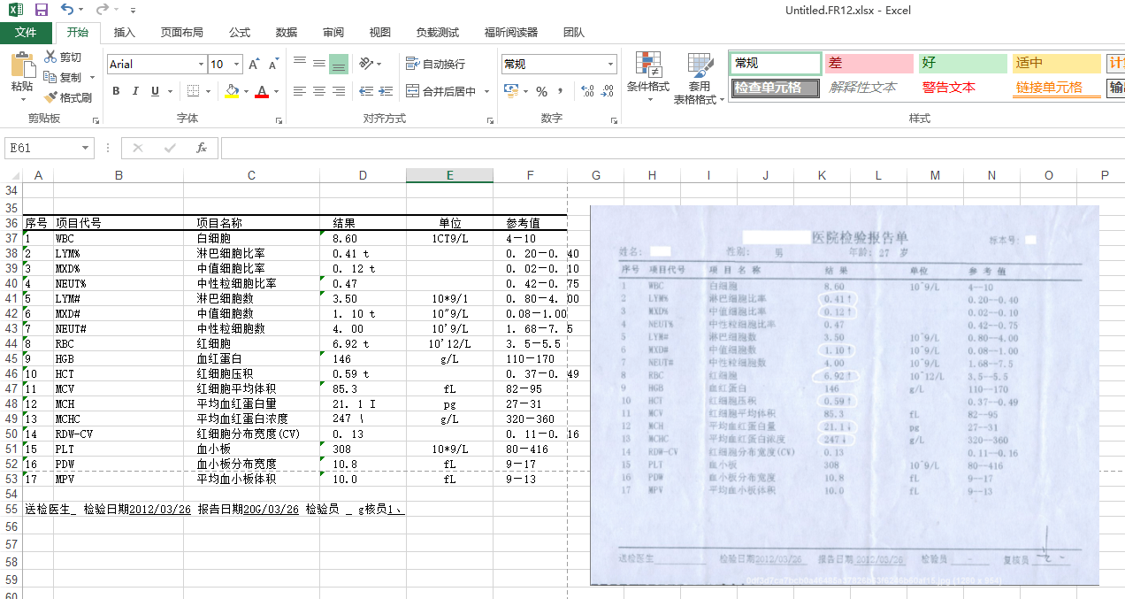Click the increase indent icon

point(384,91)
